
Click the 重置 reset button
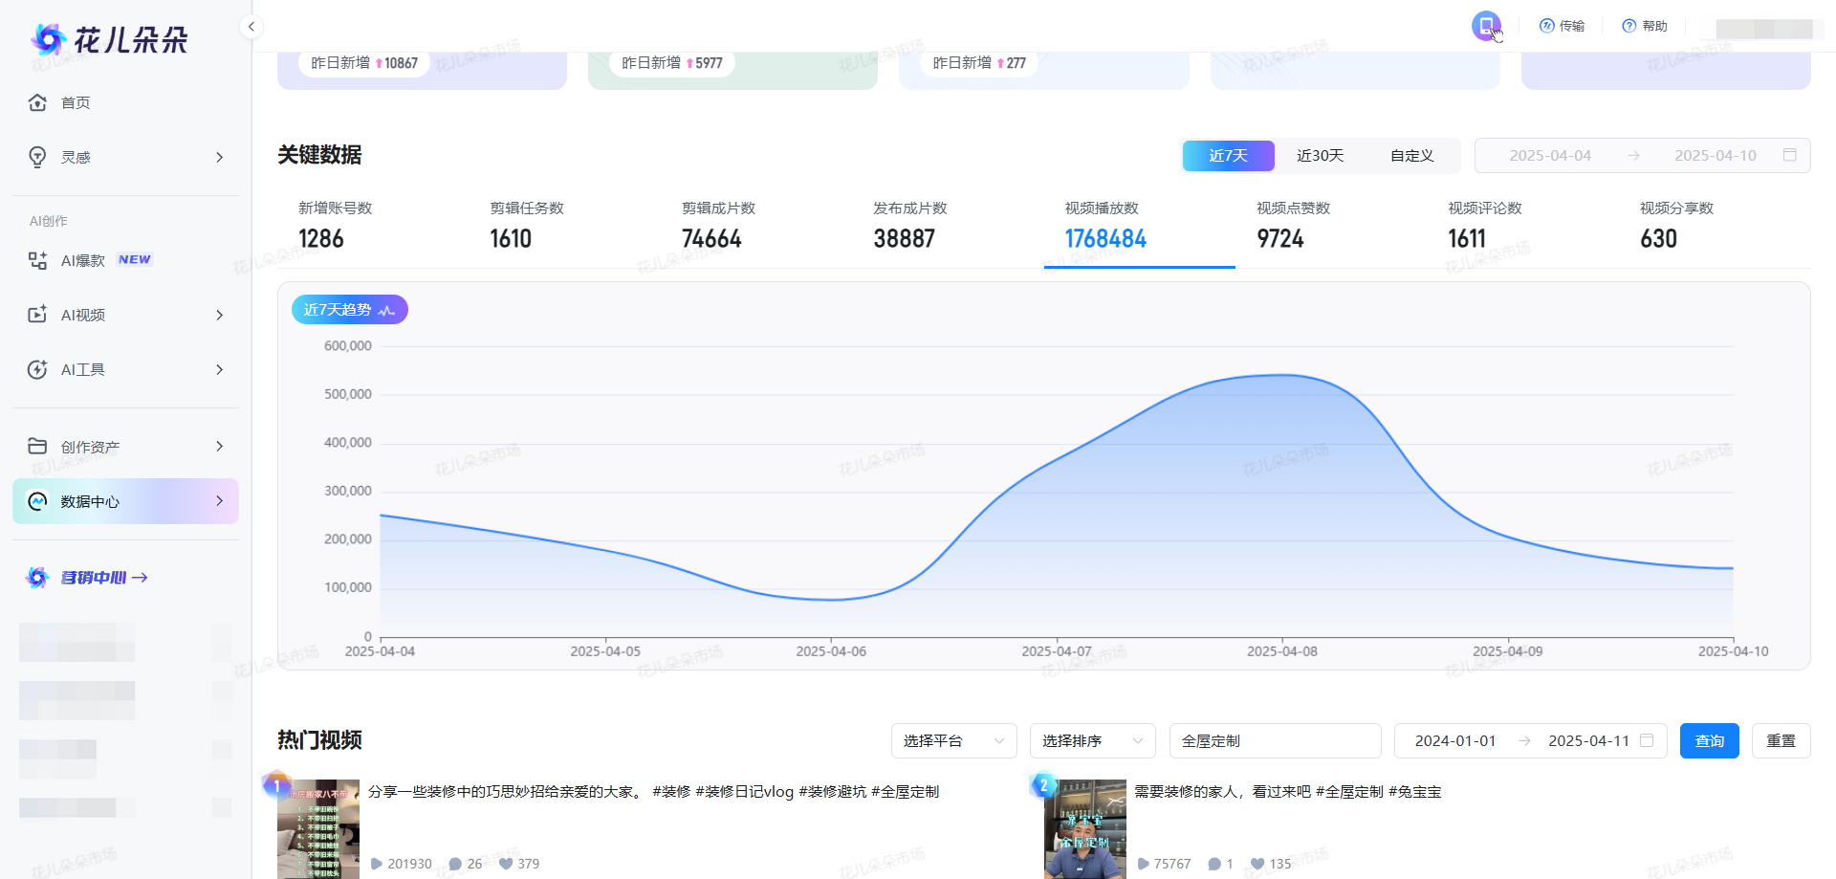[1781, 741]
